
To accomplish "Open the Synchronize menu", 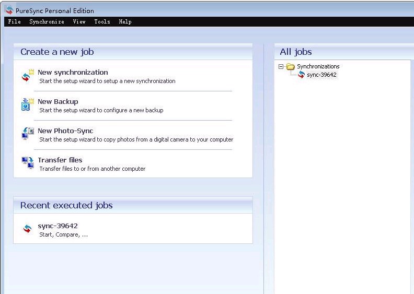I will click(x=47, y=22).
